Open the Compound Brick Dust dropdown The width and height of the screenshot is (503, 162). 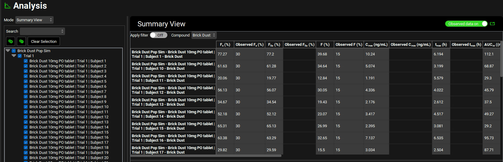[204, 35]
